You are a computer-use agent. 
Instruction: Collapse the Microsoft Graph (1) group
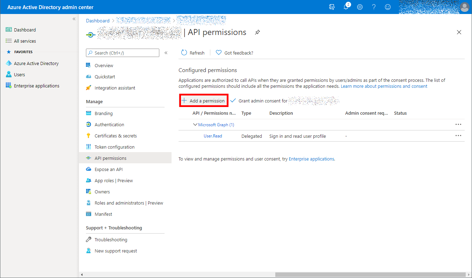tap(195, 124)
